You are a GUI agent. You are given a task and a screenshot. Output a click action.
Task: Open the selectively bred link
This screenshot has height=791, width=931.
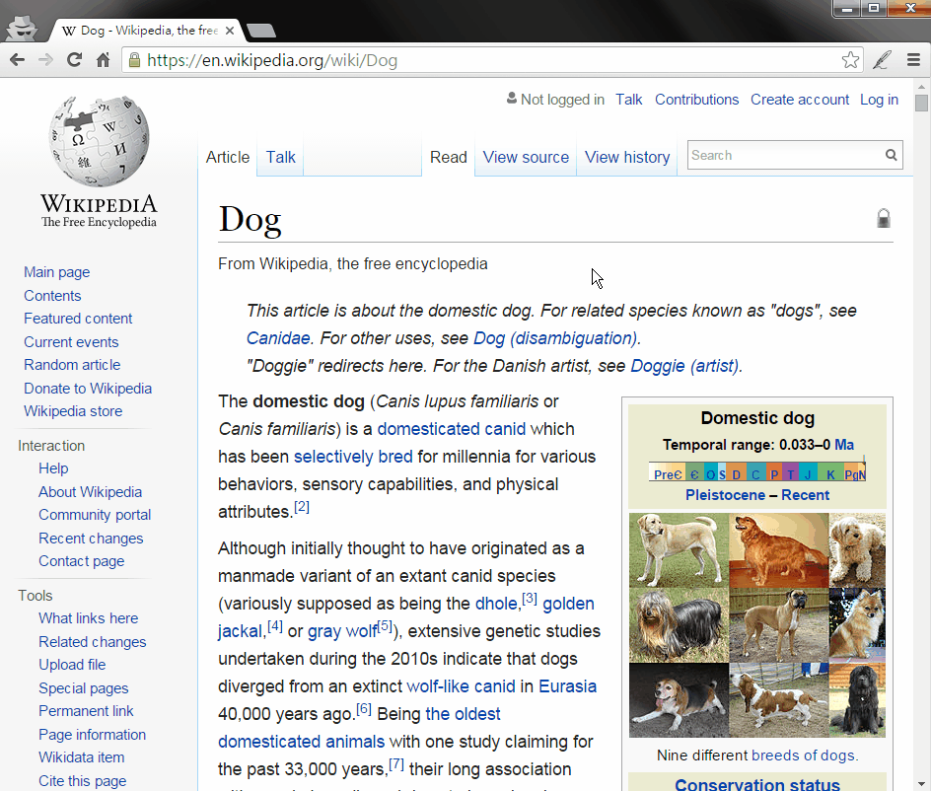[353, 456]
